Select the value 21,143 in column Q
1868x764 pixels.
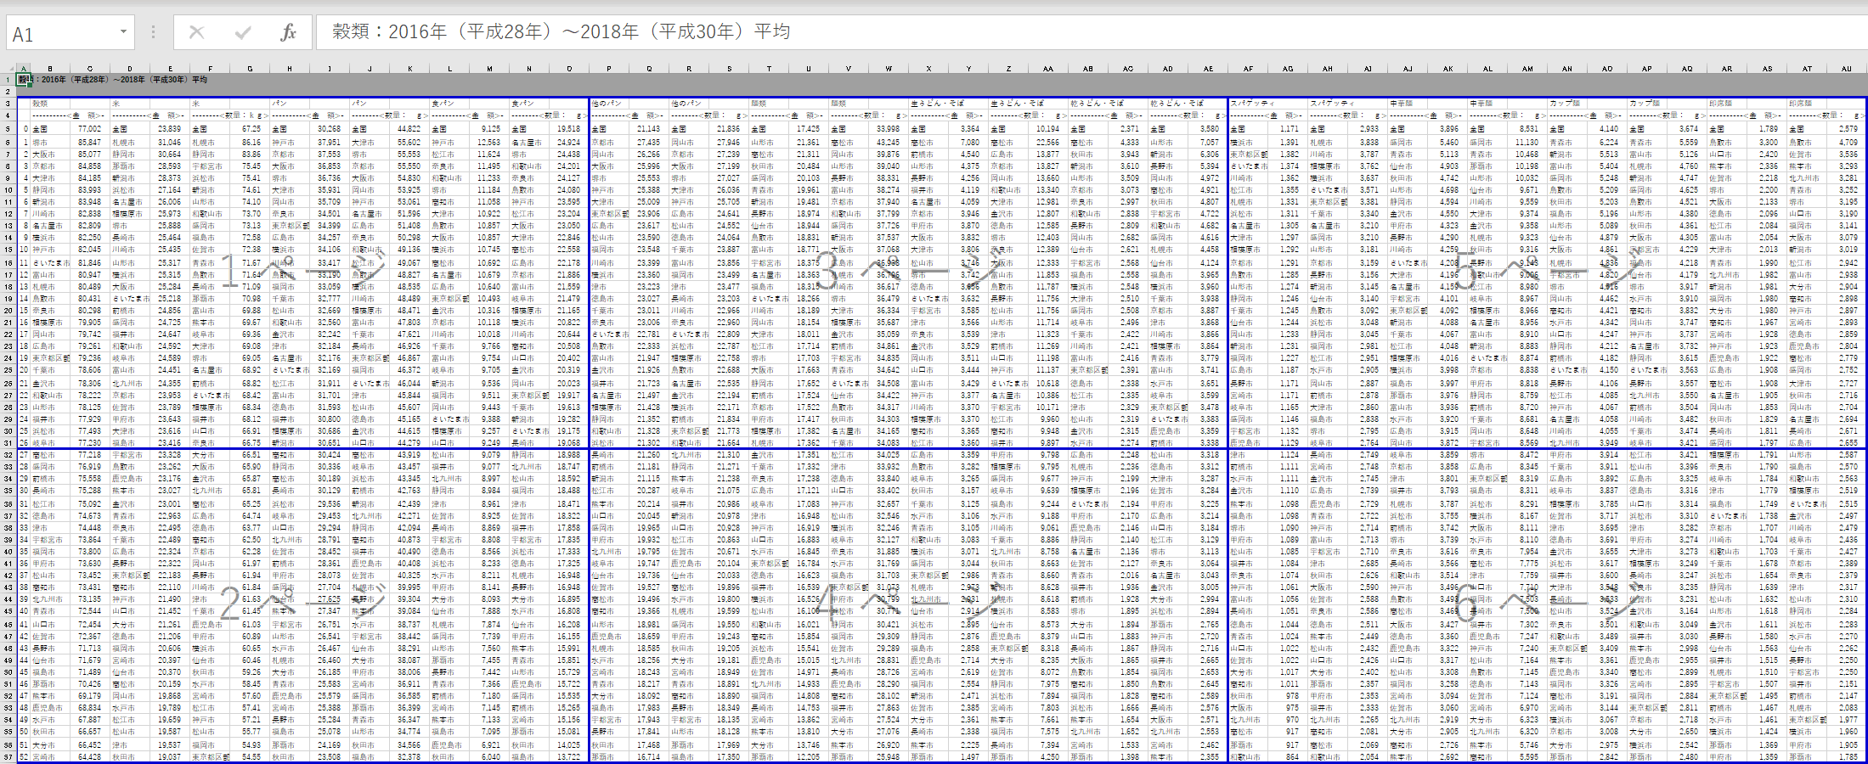[649, 129]
